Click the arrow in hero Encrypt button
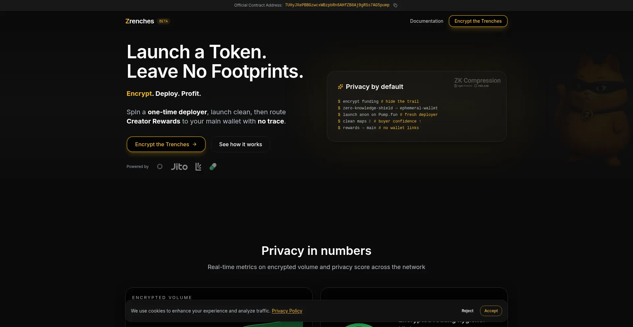 [x=195, y=144]
